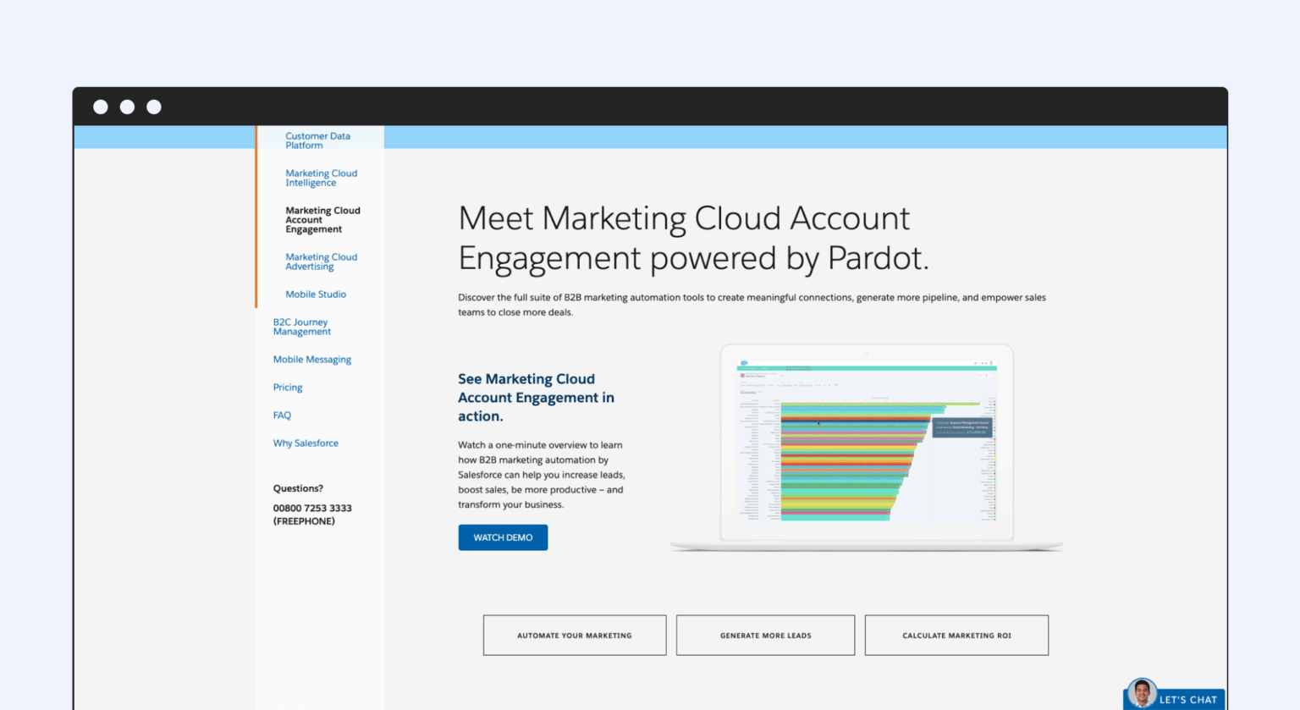Open Calculate Marketing ROI

point(956,636)
